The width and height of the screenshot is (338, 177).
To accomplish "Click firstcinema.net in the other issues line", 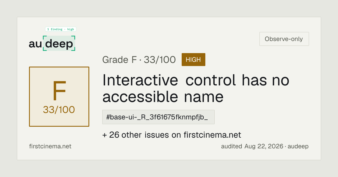I will pyautogui.click(x=212, y=135).
